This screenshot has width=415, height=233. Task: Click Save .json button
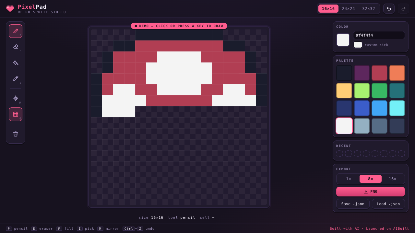[353, 204]
